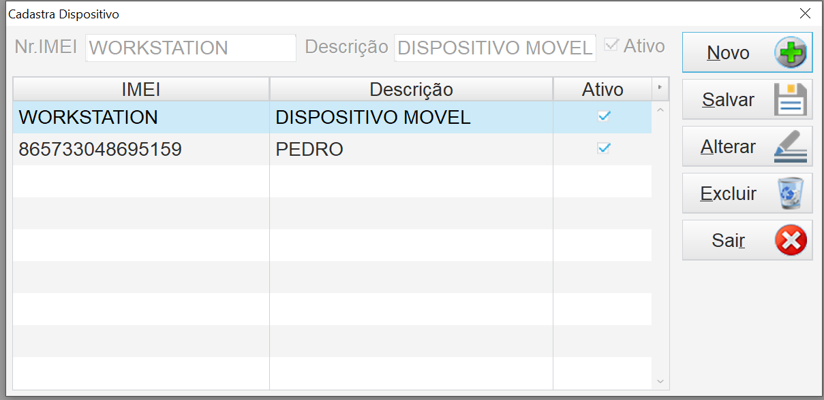The image size is (824, 400).
Task: Click the scrollbar down arrow in grid
Action: [x=660, y=381]
